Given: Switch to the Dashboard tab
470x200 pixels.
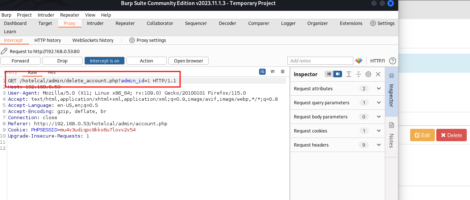Looking at the screenshot, I should pyautogui.click(x=15, y=23).
